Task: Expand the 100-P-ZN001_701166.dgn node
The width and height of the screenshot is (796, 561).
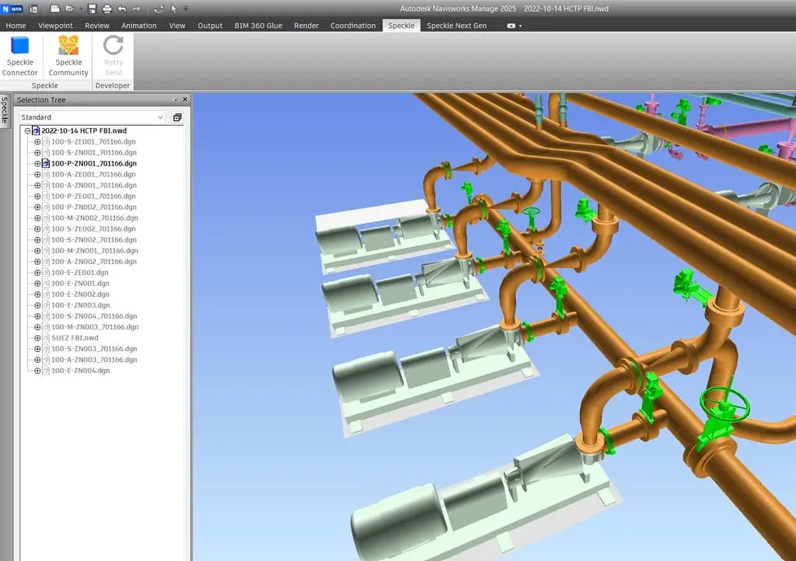Action: click(37, 164)
